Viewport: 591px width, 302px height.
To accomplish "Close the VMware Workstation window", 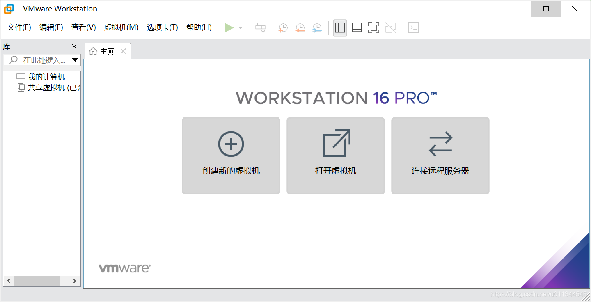I will (575, 9).
